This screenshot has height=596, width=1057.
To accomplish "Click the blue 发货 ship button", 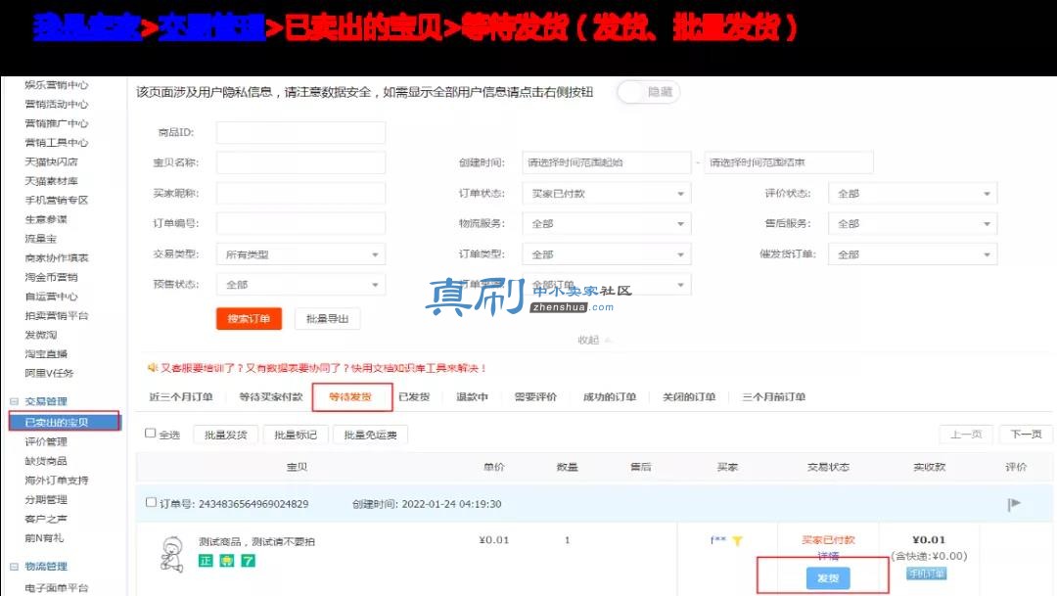I will 828,578.
